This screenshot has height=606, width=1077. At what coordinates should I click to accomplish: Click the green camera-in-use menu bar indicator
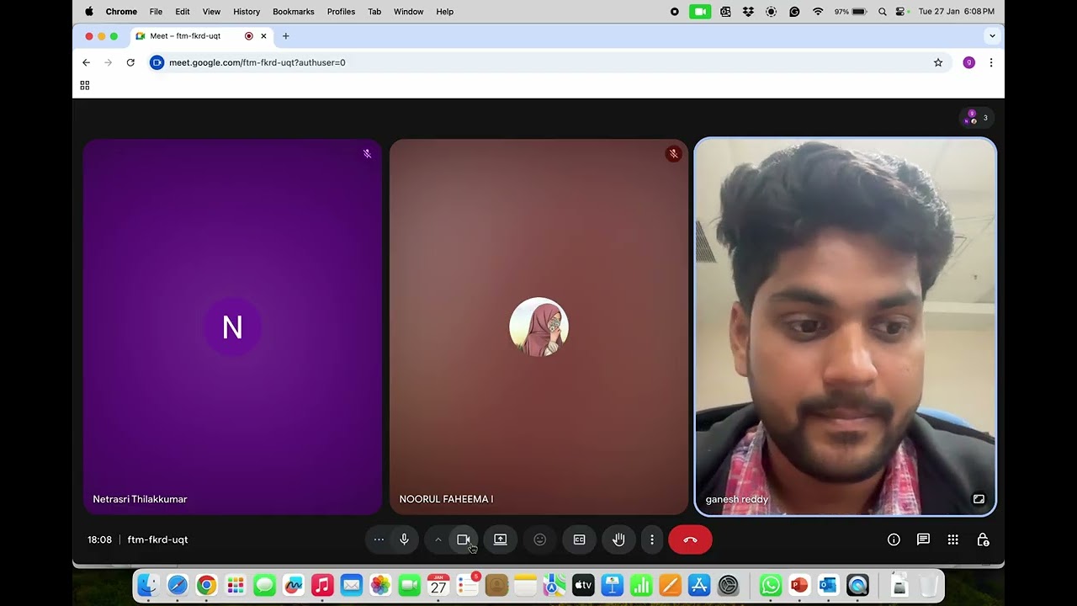(700, 12)
